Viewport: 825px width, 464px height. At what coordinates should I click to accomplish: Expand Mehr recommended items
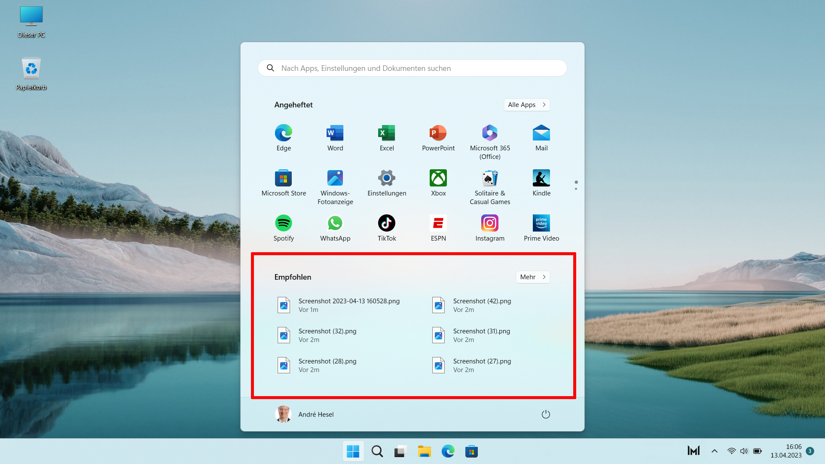tap(532, 277)
